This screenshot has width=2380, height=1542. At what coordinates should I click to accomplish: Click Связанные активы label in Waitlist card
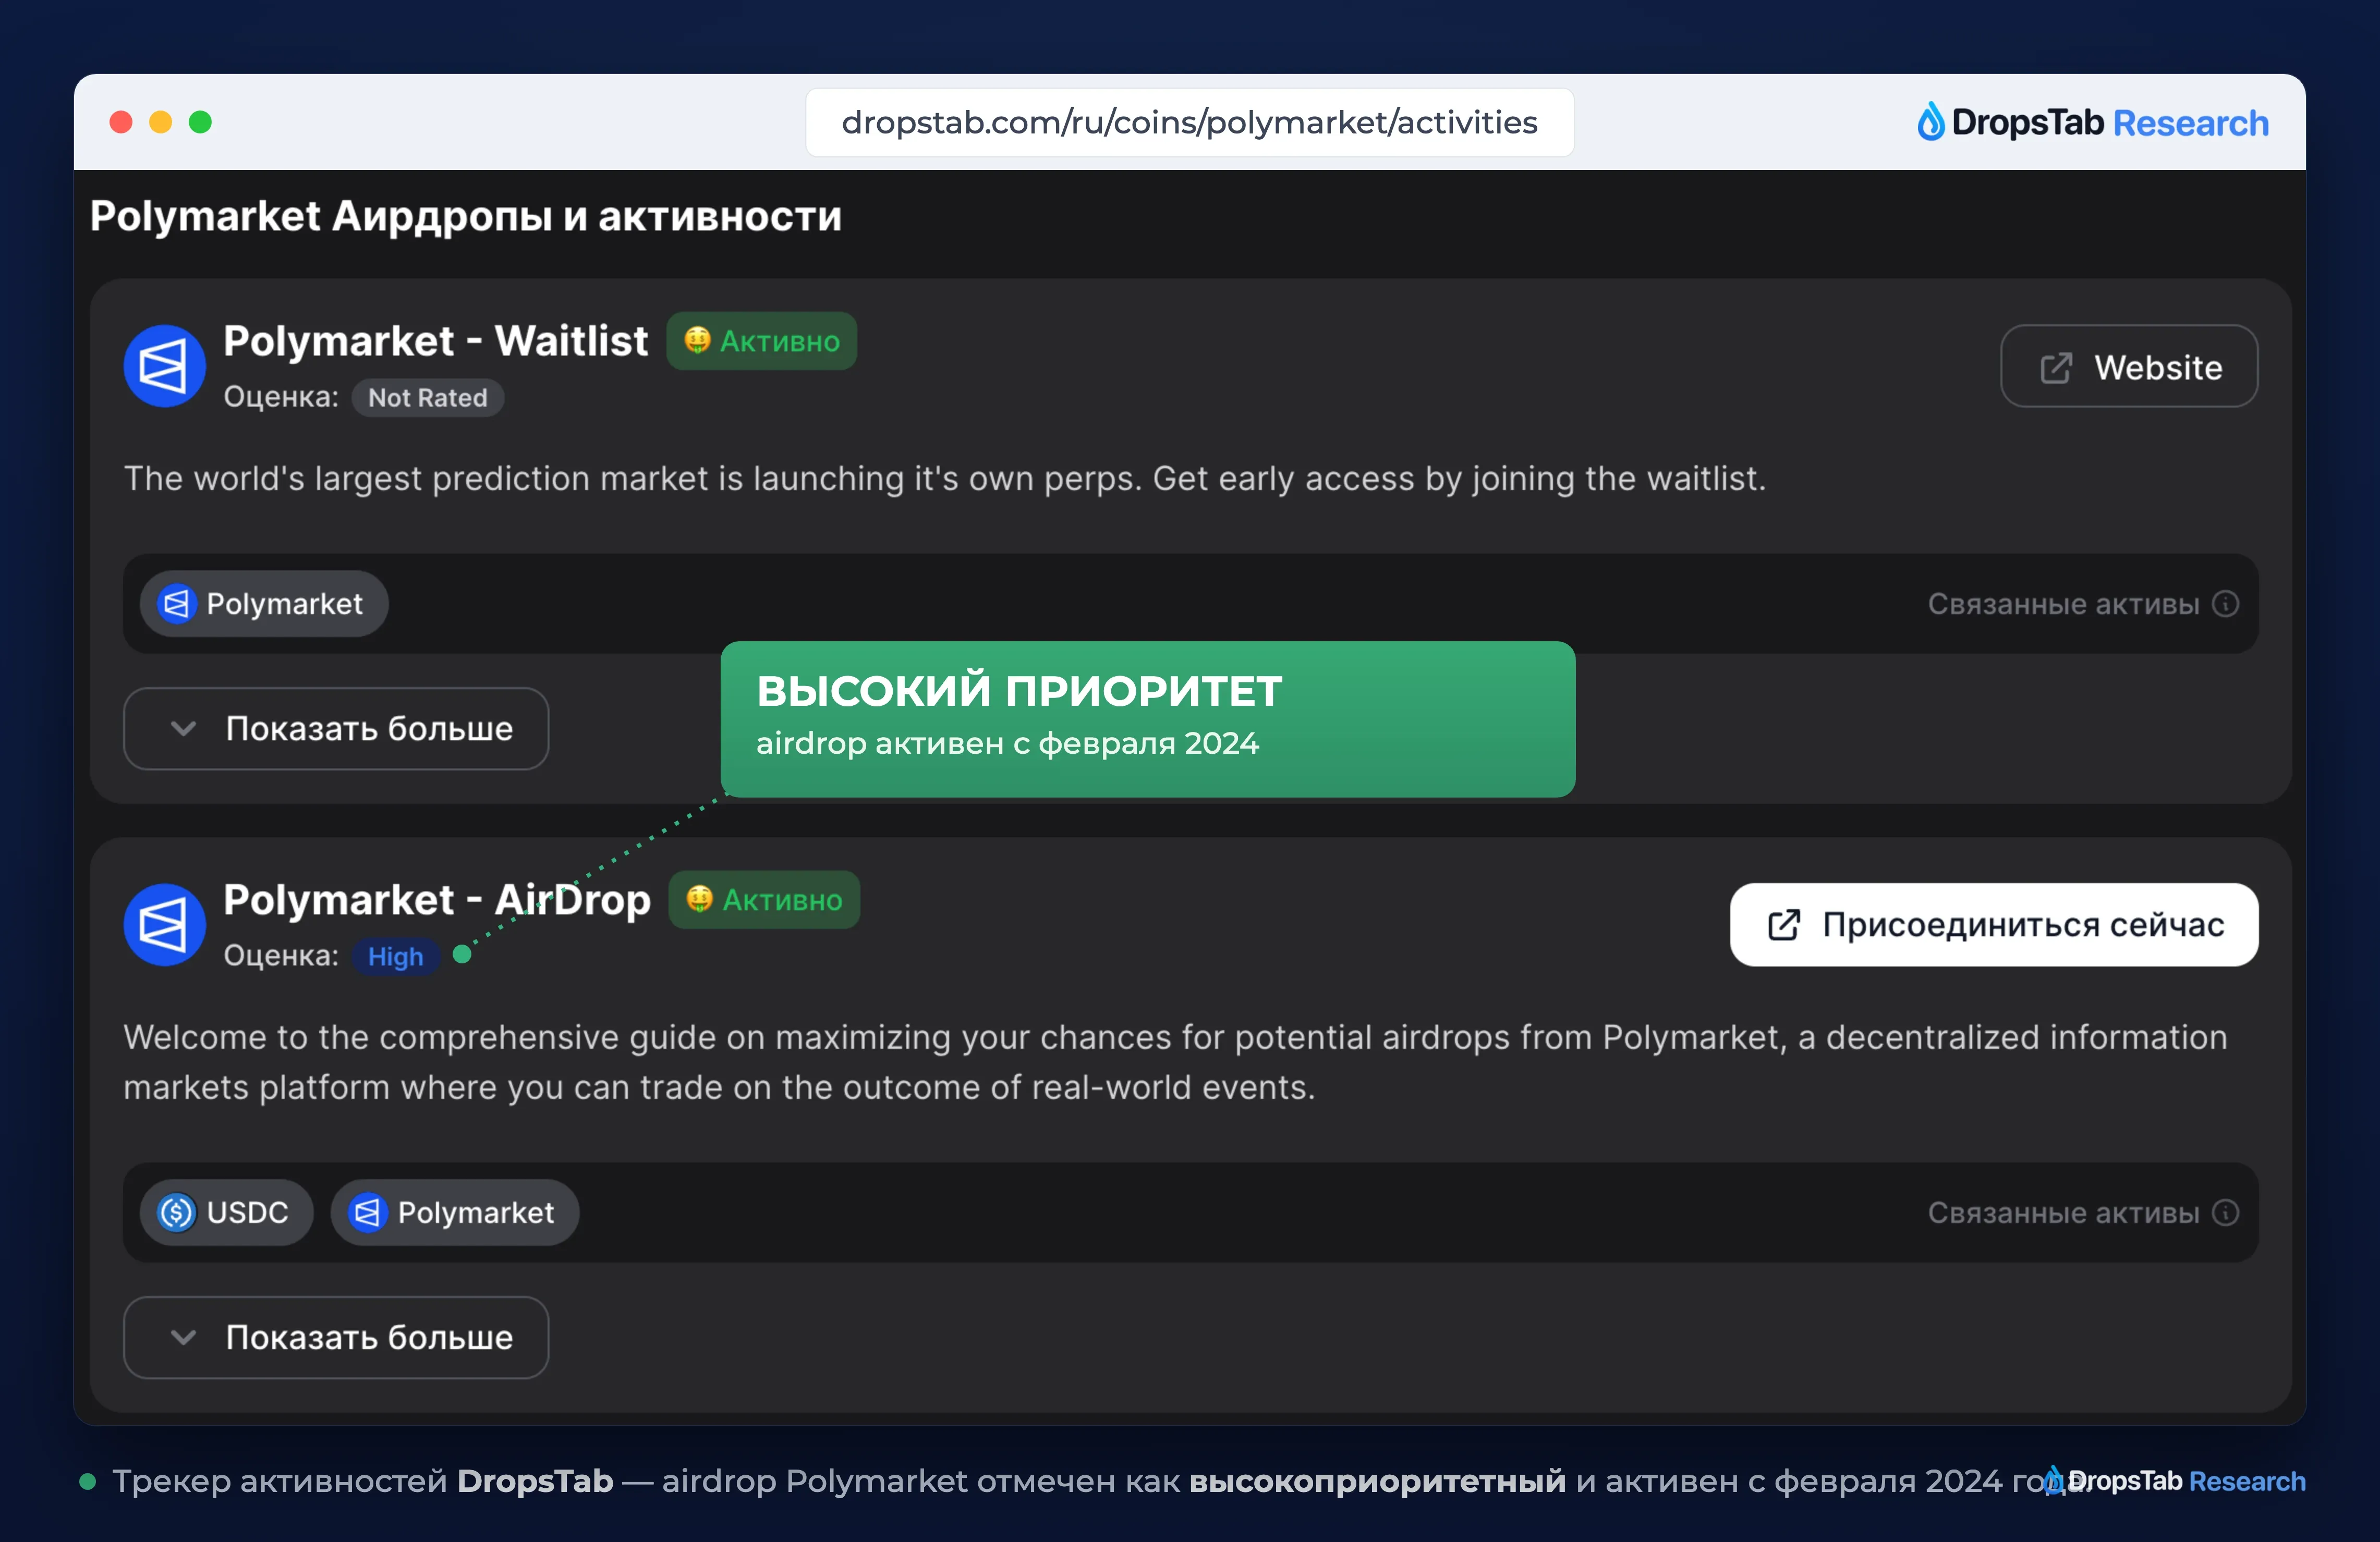point(2064,604)
